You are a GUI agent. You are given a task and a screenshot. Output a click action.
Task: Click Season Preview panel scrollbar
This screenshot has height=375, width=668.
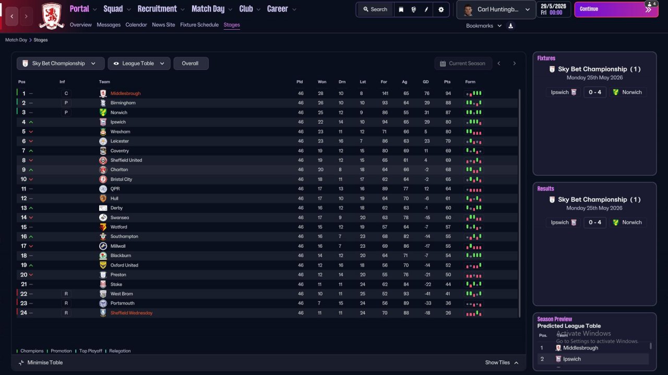pyautogui.click(x=650, y=346)
